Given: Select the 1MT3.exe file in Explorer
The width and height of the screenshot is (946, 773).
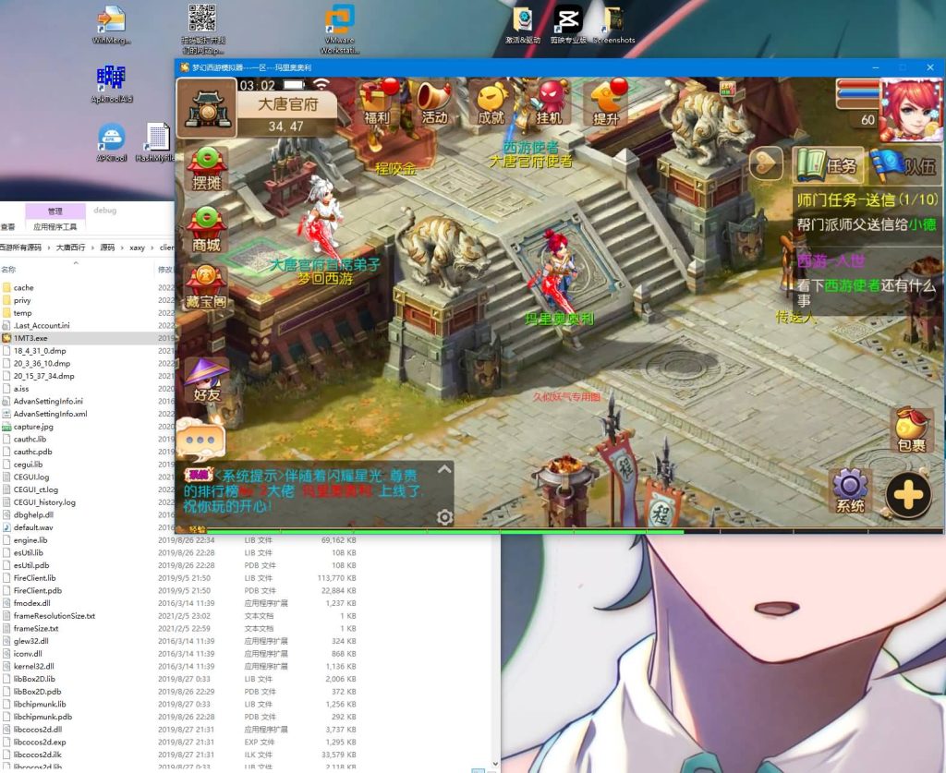Looking at the screenshot, I should pos(31,338).
